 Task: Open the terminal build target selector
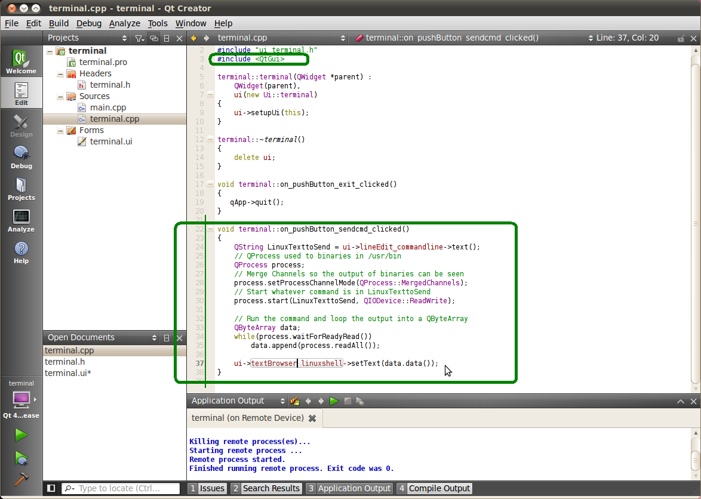pyautogui.click(x=21, y=399)
